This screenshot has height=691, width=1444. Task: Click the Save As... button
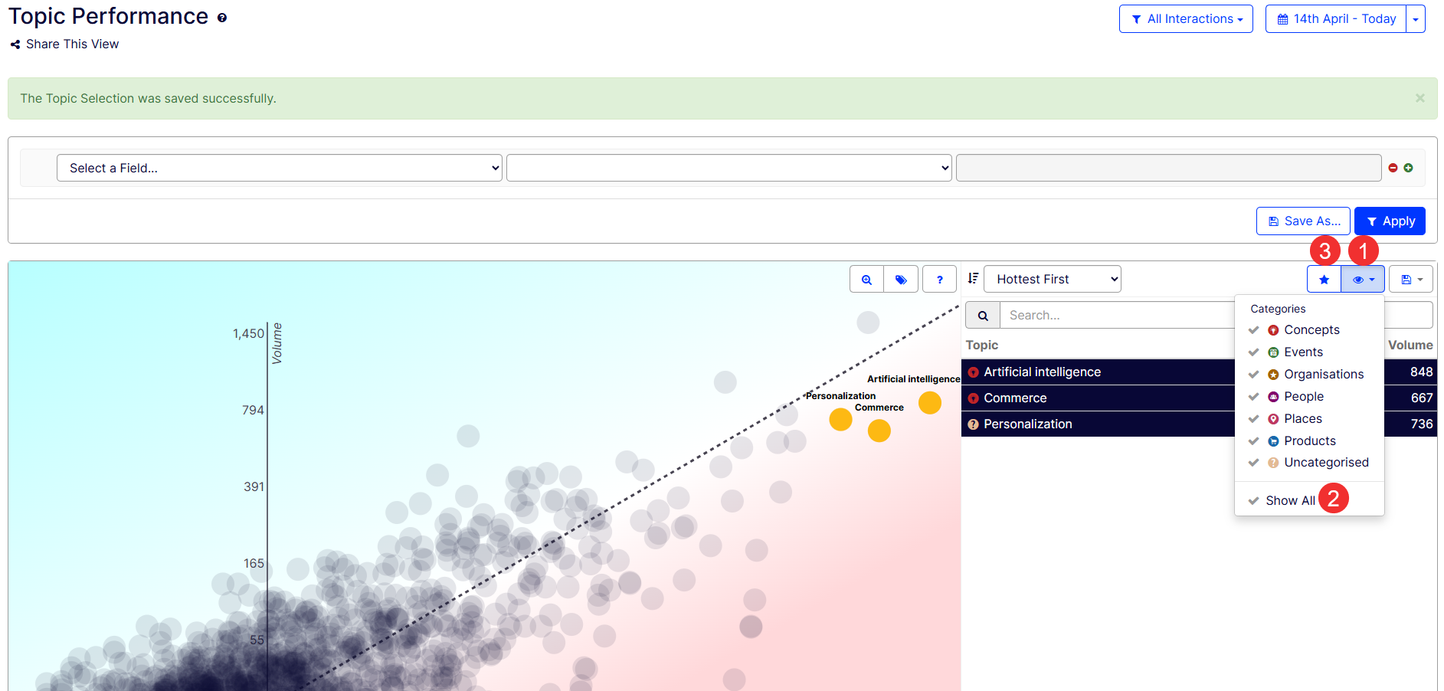[x=1303, y=221]
